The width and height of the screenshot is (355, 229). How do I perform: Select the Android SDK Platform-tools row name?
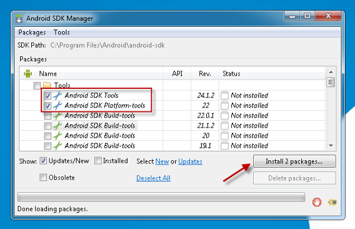pyautogui.click(x=105, y=106)
